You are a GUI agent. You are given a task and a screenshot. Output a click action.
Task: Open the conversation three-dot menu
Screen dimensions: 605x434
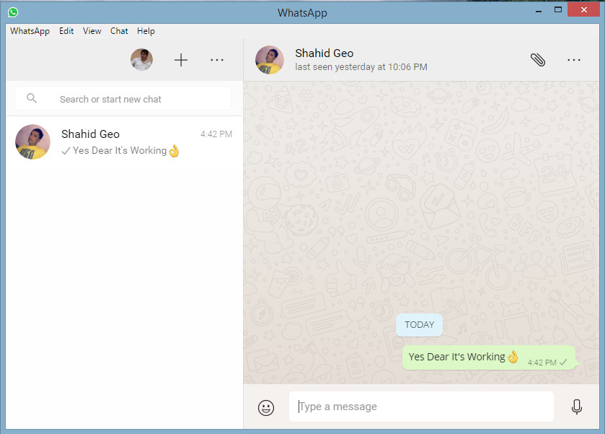point(574,60)
